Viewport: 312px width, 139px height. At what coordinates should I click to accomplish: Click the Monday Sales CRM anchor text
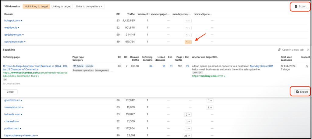point(261,66)
